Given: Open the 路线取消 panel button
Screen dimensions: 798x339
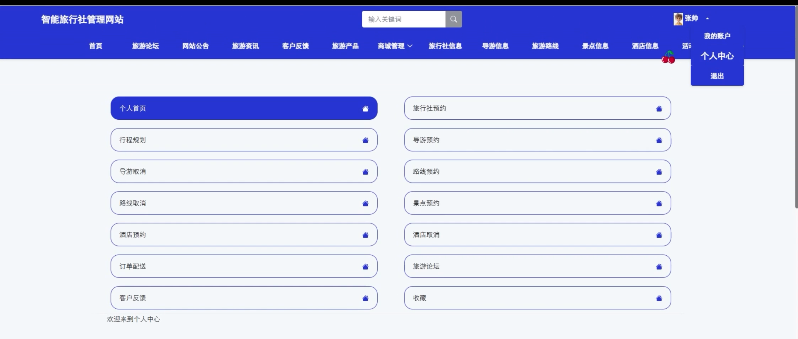Looking at the screenshot, I should click(x=244, y=203).
